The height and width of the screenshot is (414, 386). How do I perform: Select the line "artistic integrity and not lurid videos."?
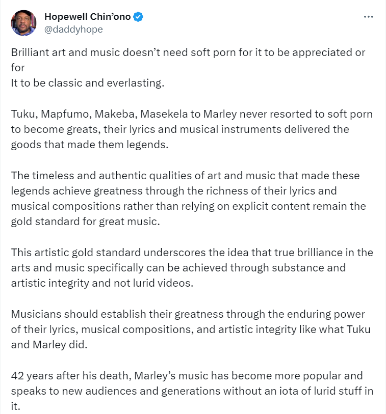pos(102,283)
